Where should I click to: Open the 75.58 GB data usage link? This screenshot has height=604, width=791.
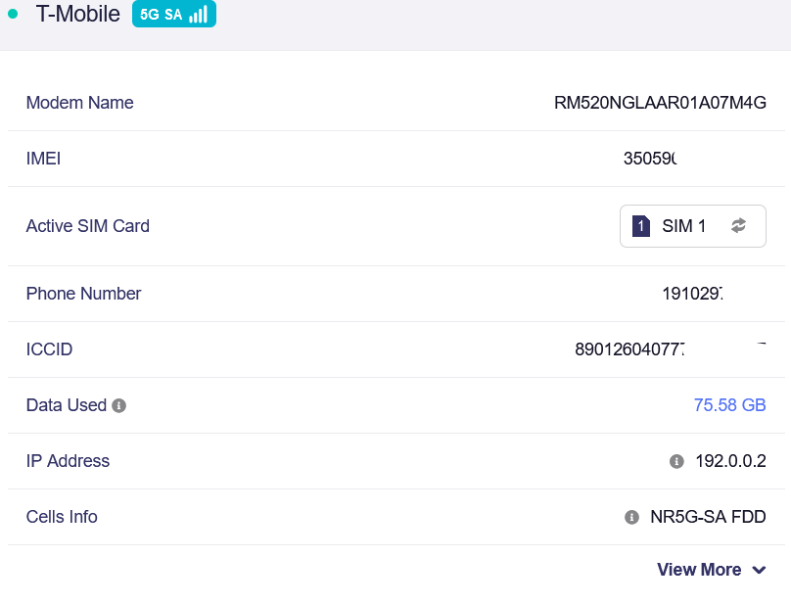click(729, 405)
